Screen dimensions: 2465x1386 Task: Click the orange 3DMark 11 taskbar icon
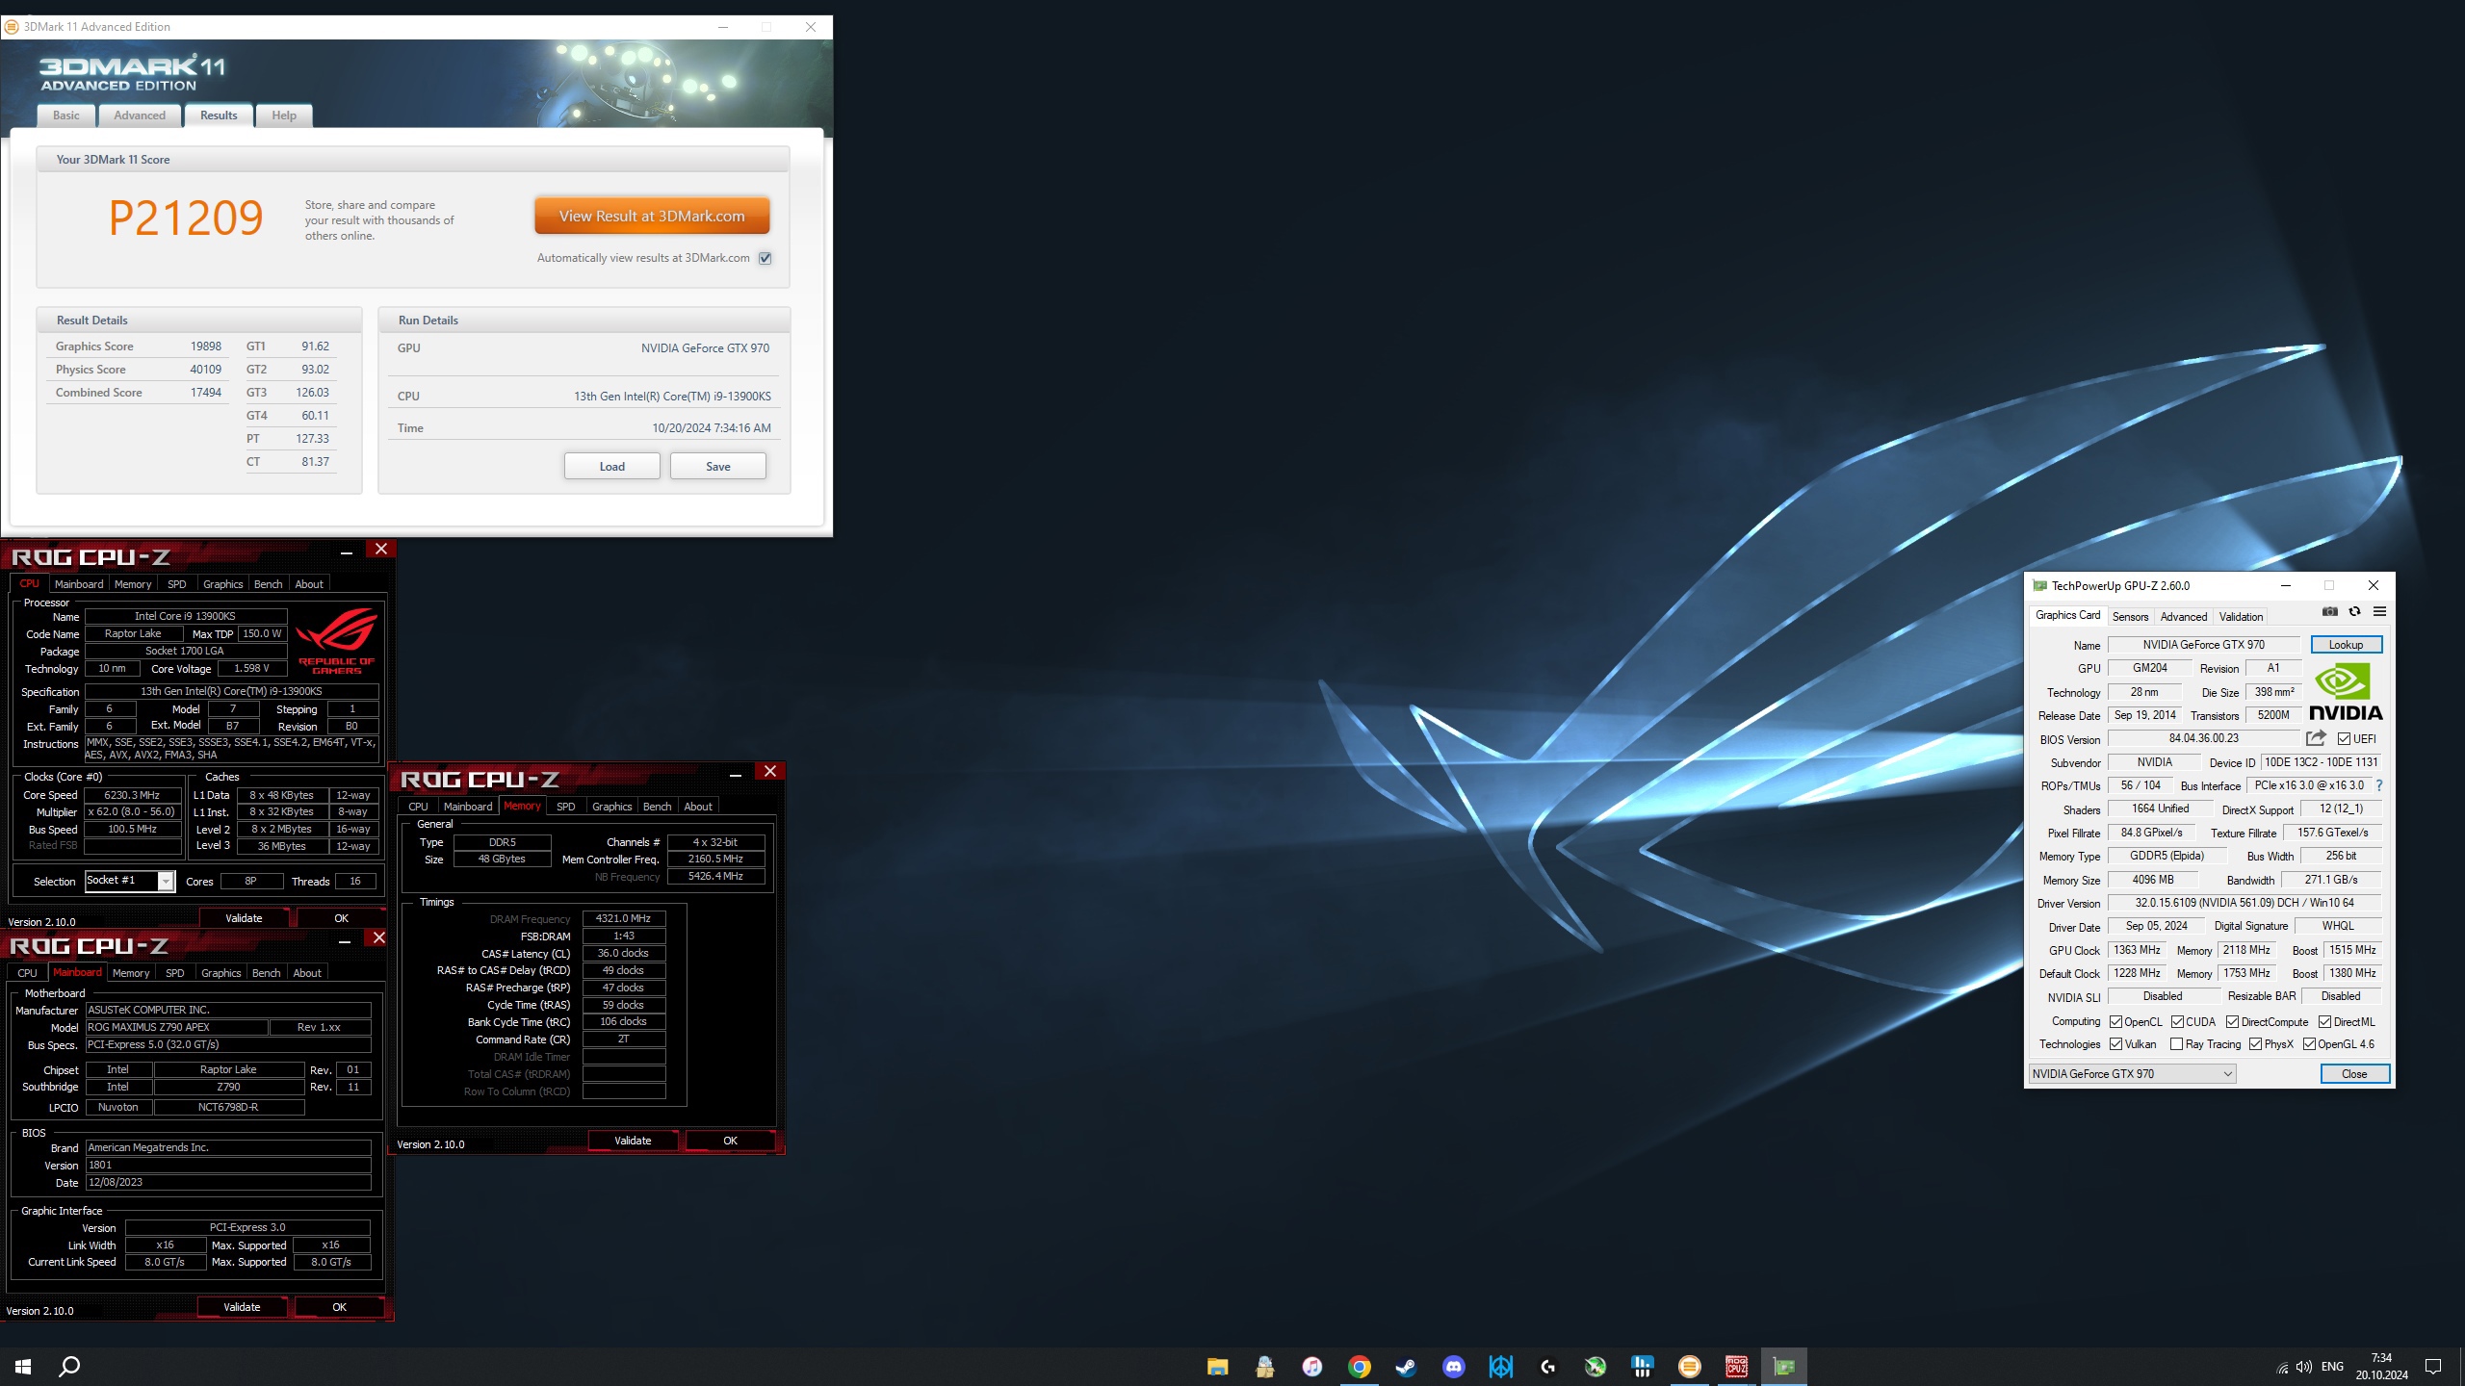tap(1689, 1367)
